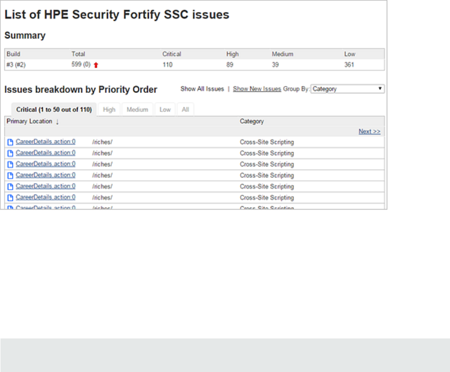Open the fourth row's CareerDetails.action:0 link
Viewport: 450px width, 372px height.
click(x=46, y=175)
